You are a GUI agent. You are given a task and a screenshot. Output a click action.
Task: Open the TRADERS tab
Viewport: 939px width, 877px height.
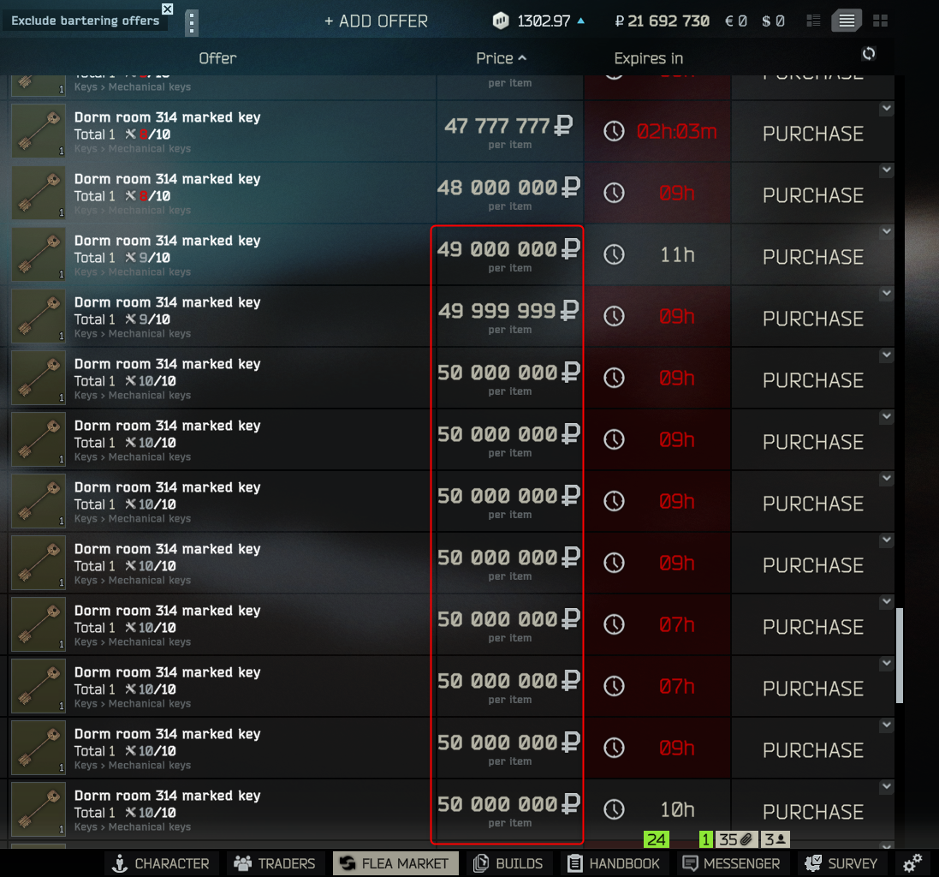[274, 863]
